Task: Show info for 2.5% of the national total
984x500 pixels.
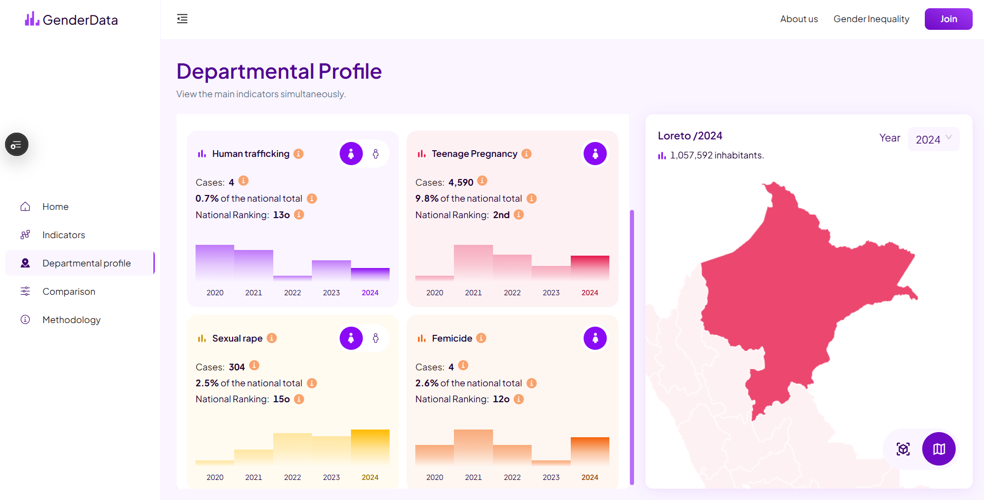Action: click(x=312, y=383)
